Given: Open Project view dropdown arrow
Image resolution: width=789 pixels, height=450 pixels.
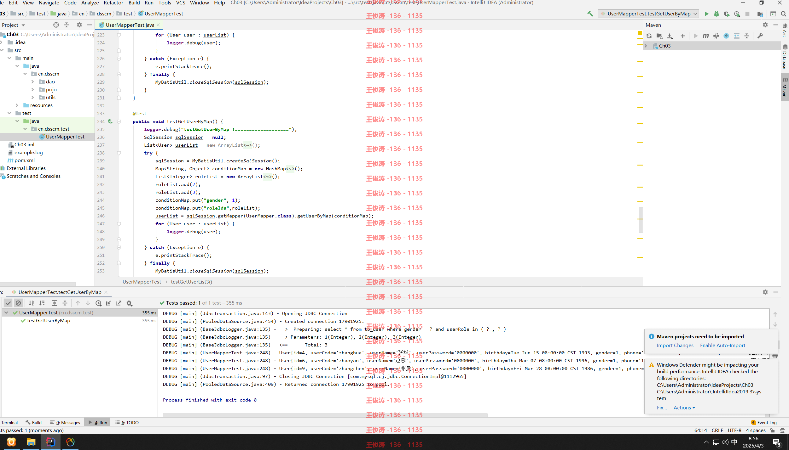Looking at the screenshot, I should (x=23, y=25).
